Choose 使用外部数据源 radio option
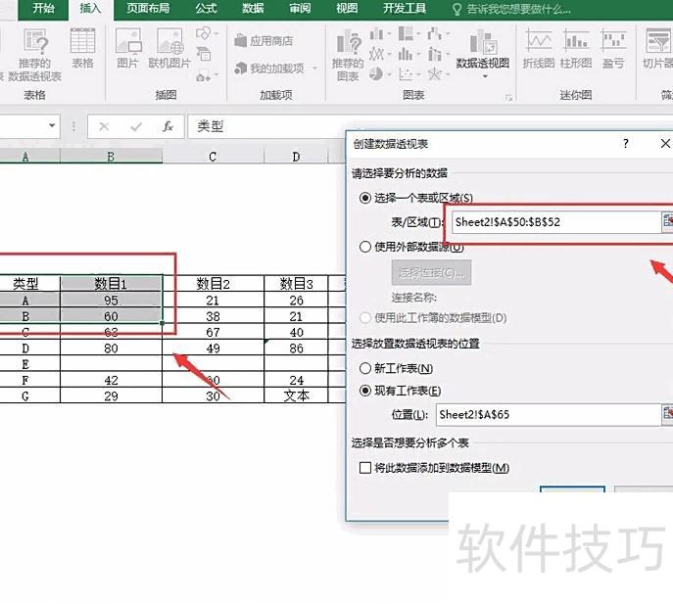 (366, 247)
